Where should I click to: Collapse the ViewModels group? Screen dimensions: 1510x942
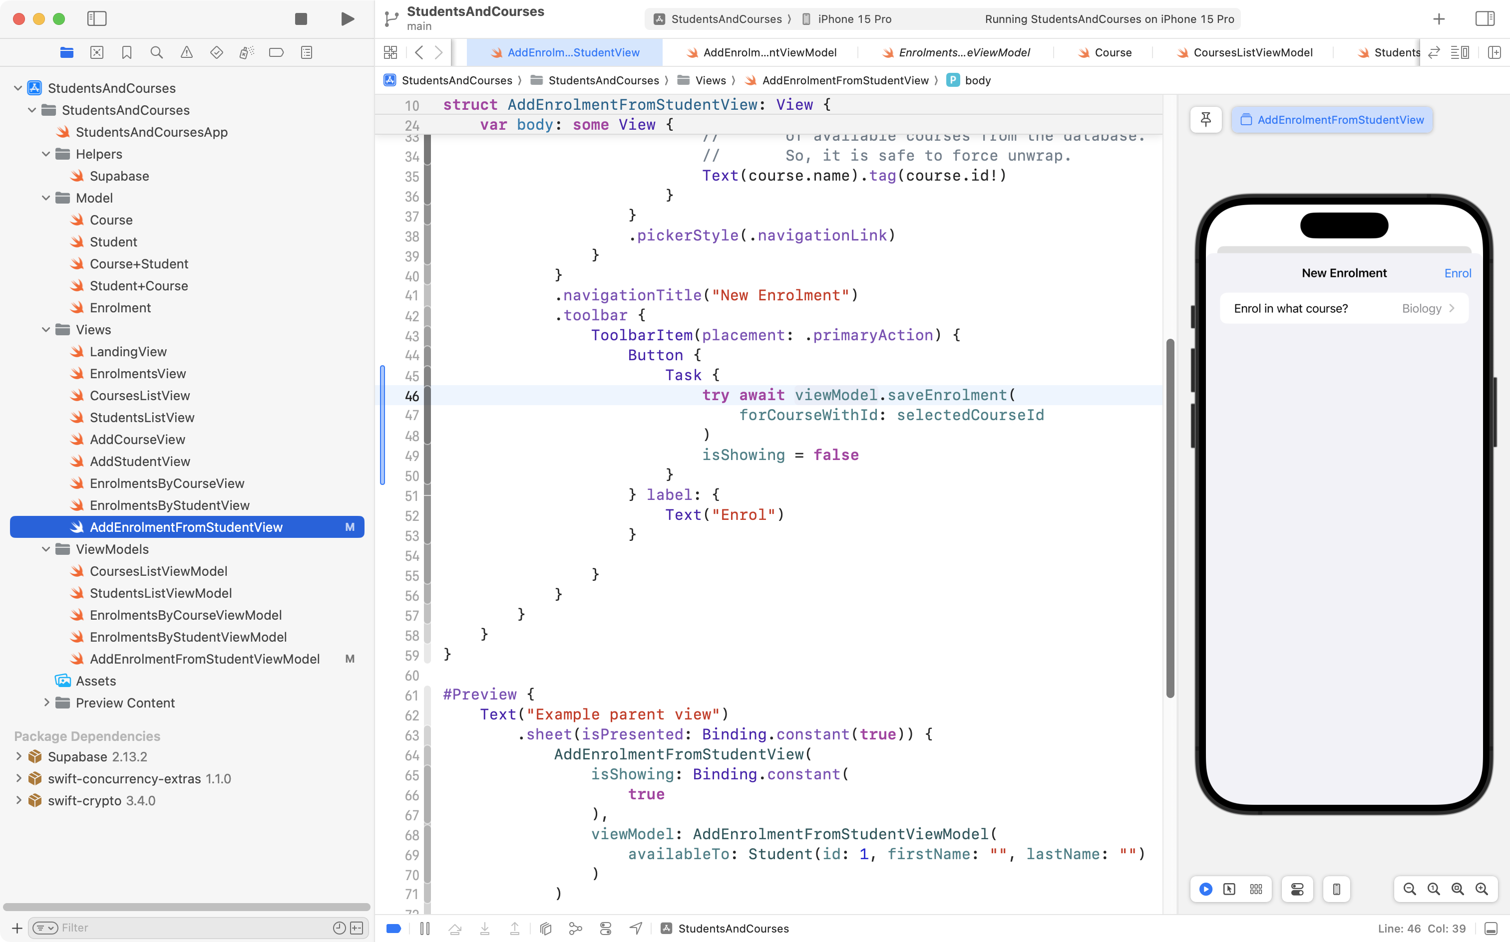coord(45,549)
